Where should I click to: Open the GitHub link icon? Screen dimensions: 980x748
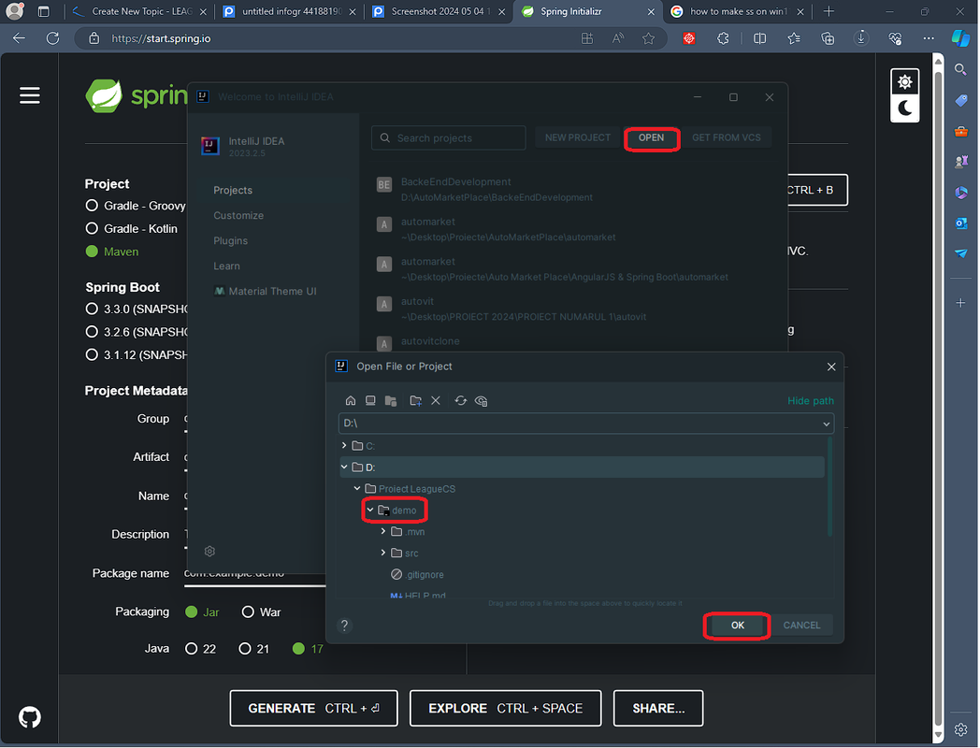[x=29, y=717]
